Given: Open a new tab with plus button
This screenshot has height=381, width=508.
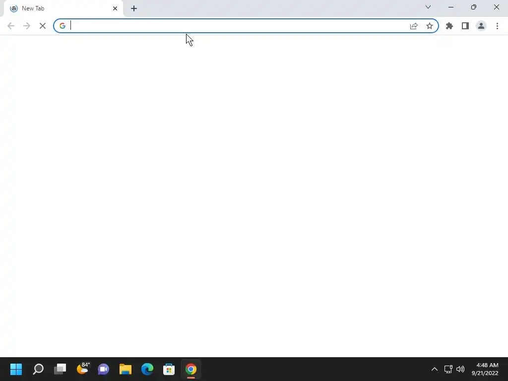Looking at the screenshot, I should pyautogui.click(x=134, y=8).
